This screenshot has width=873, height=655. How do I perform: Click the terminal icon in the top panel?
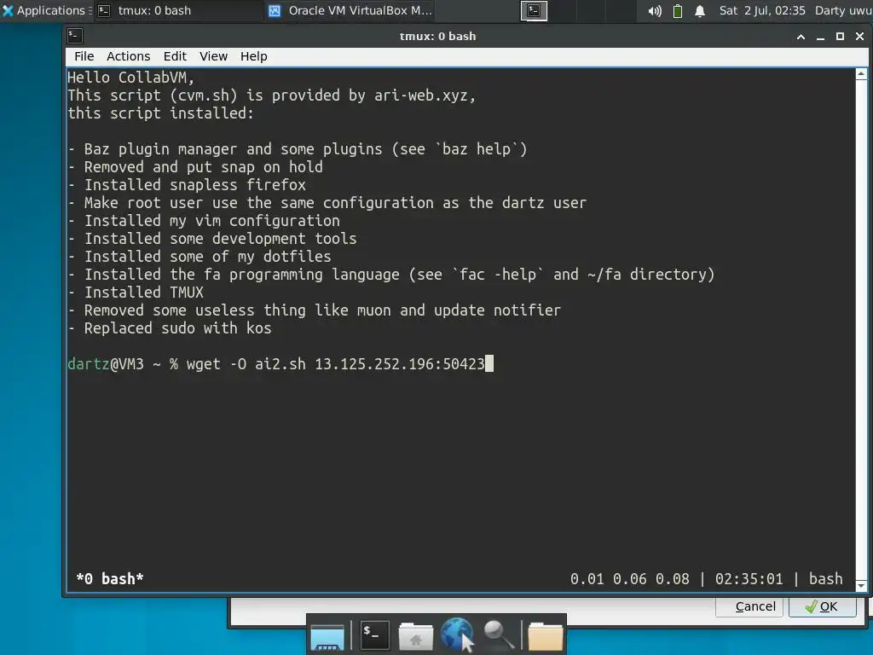(x=534, y=10)
